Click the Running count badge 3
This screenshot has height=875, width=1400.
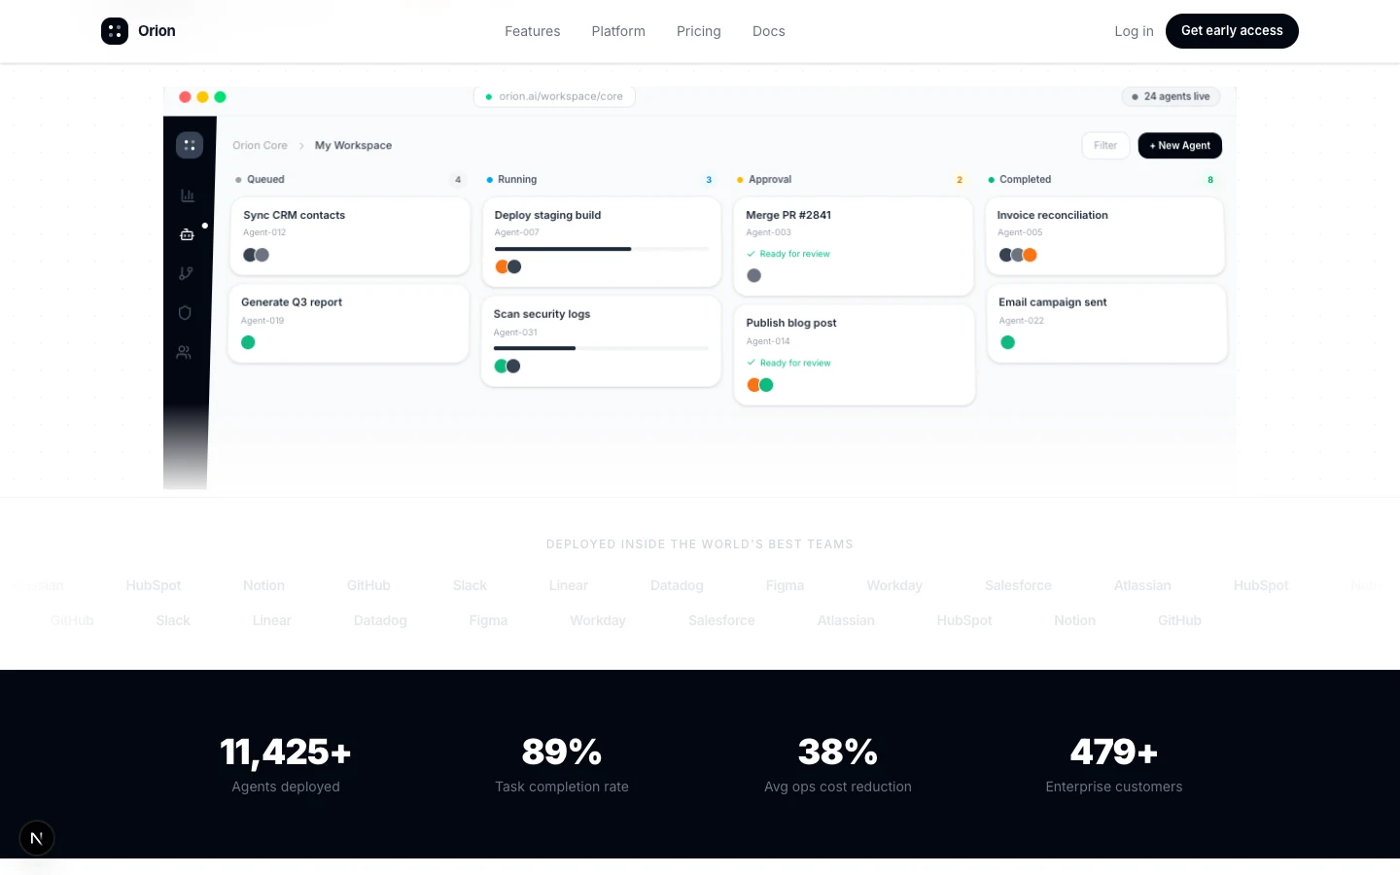click(x=709, y=180)
